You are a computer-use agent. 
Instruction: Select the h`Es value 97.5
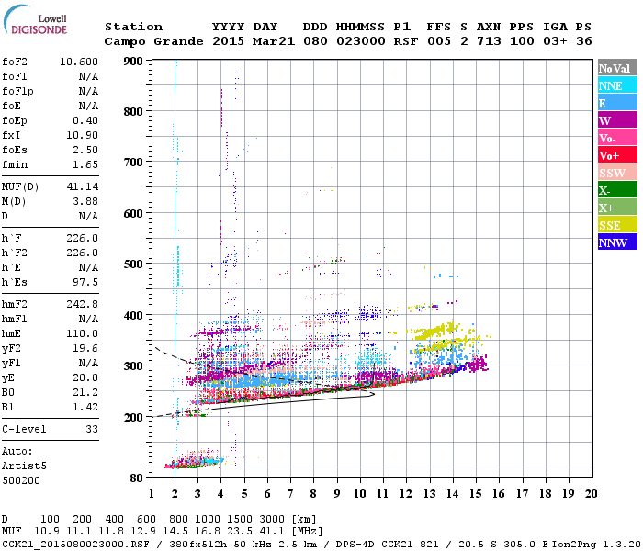(x=85, y=283)
